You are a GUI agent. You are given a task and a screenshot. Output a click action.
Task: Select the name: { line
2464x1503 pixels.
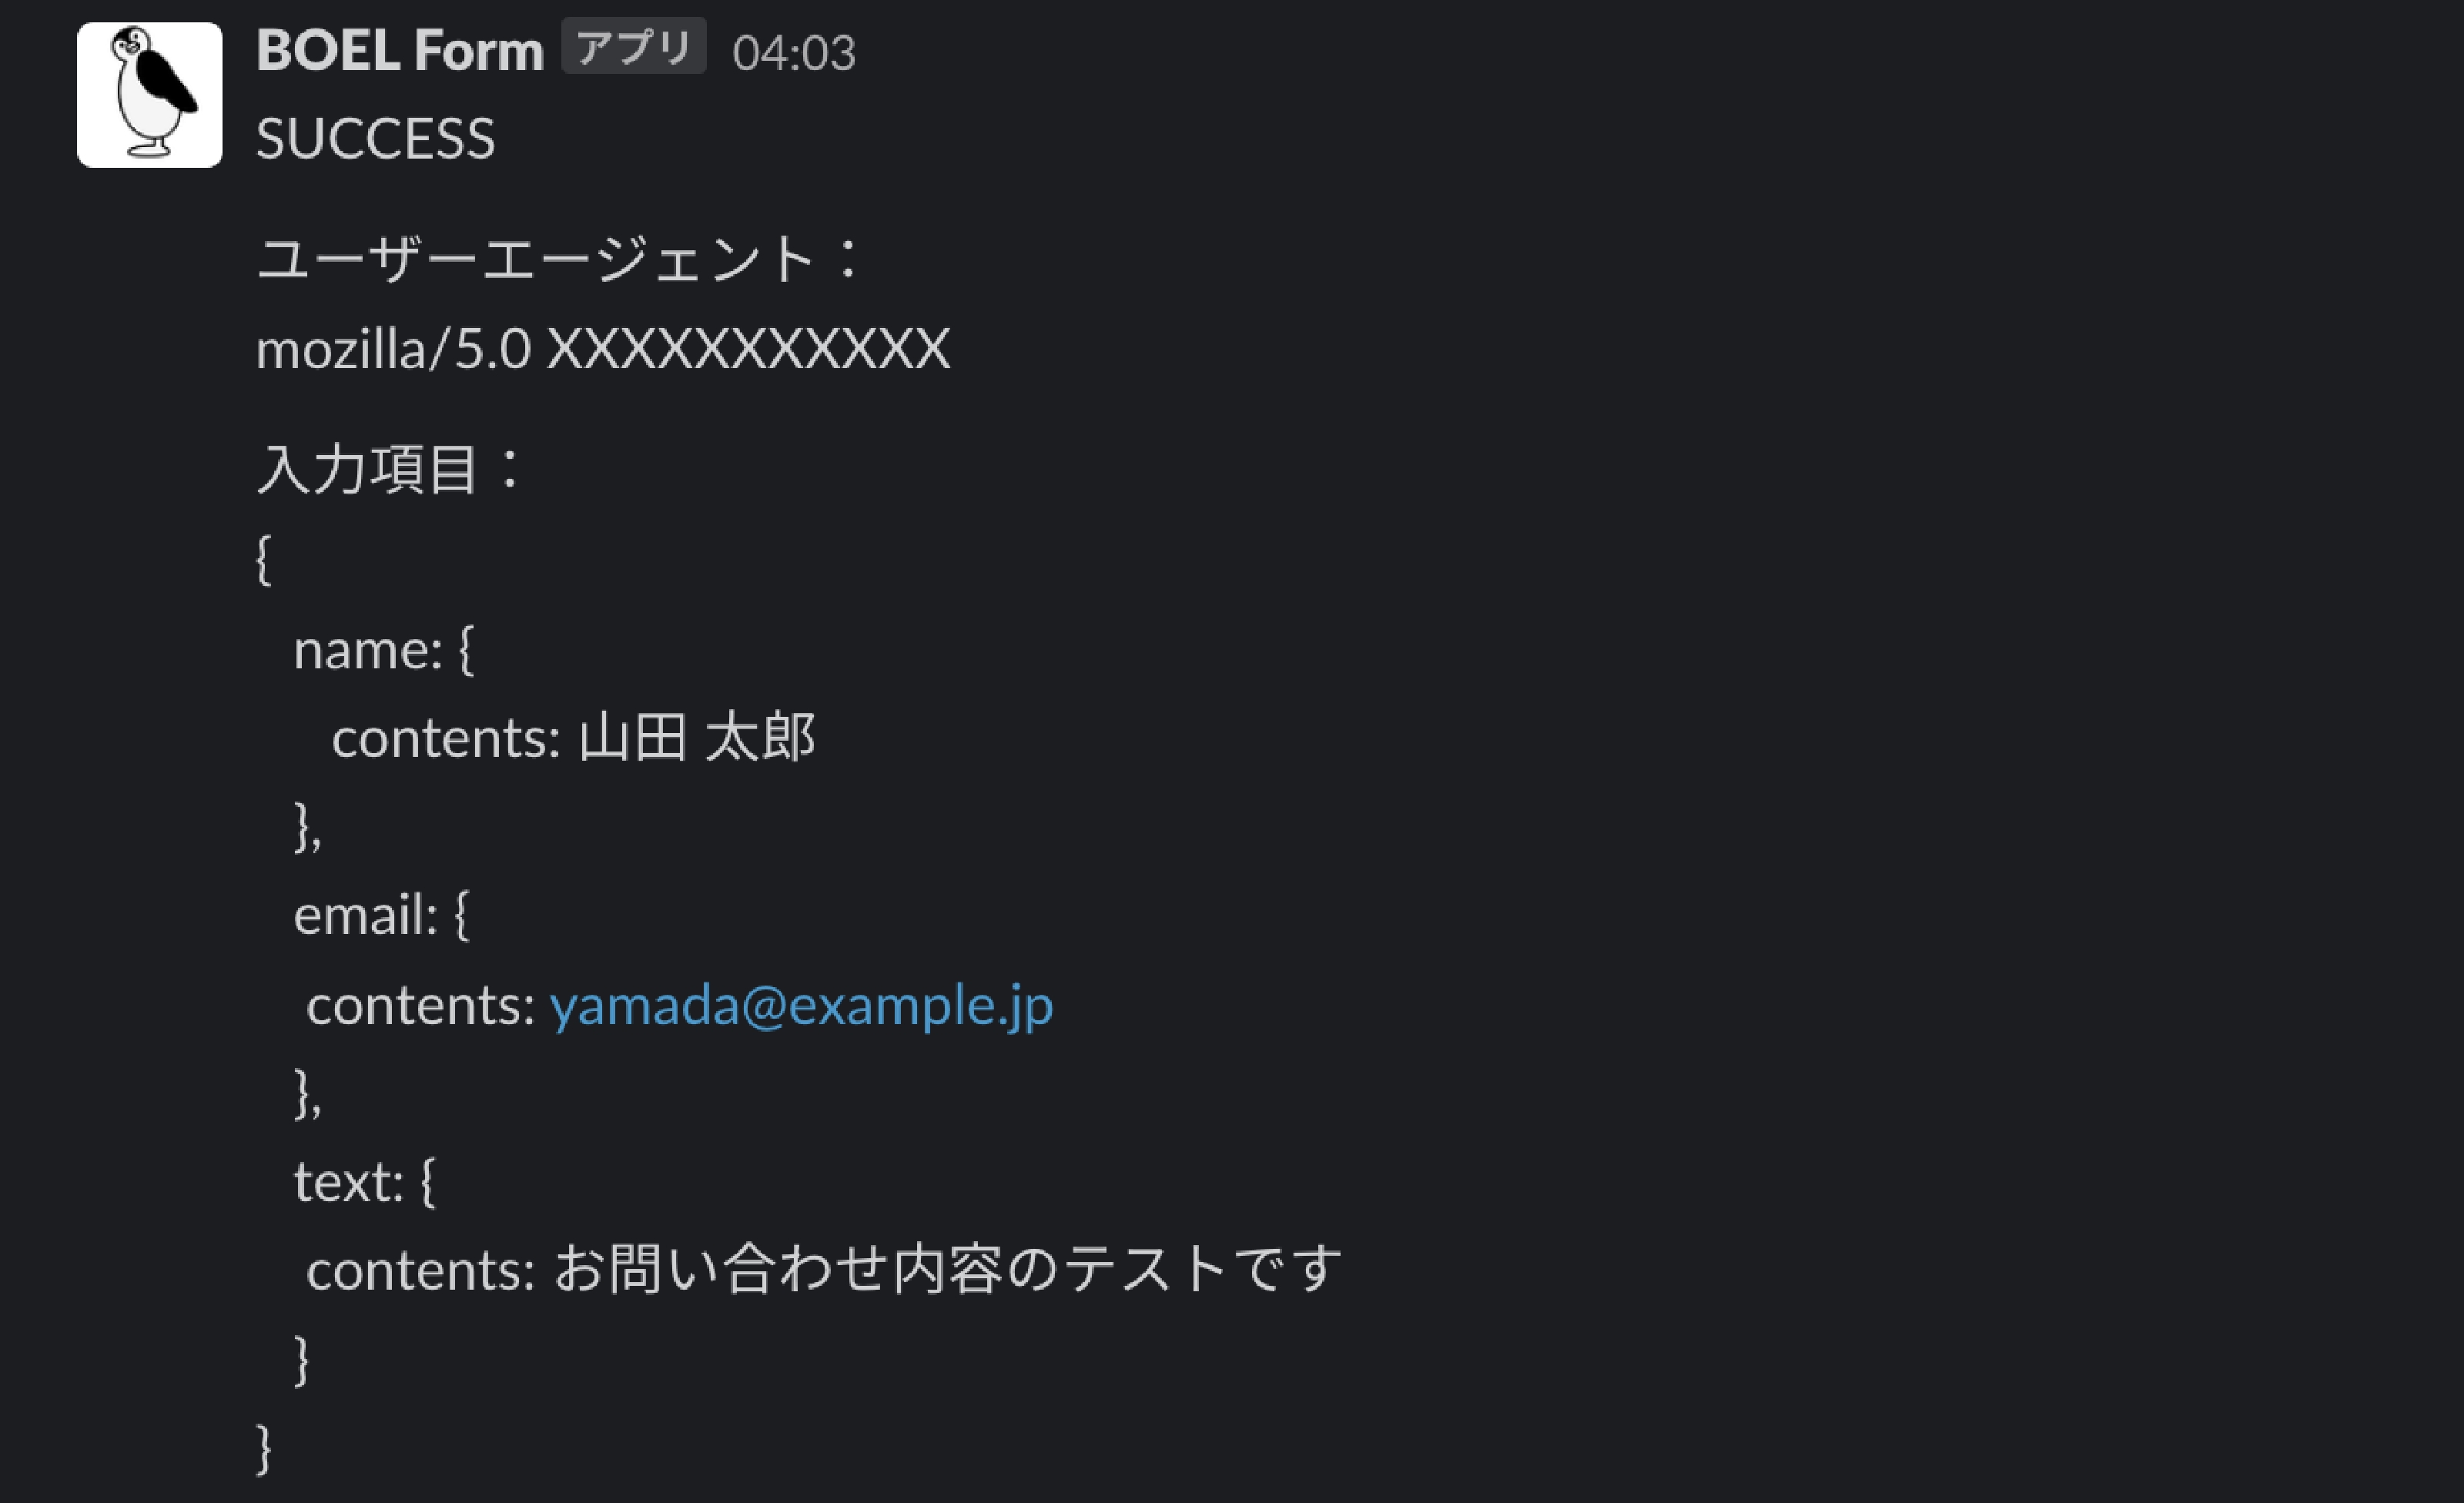coord(384,651)
